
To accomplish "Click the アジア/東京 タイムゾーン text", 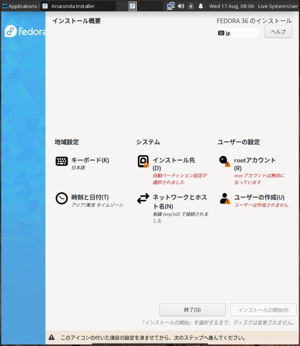I will pyautogui.click(x=97, y=205).
